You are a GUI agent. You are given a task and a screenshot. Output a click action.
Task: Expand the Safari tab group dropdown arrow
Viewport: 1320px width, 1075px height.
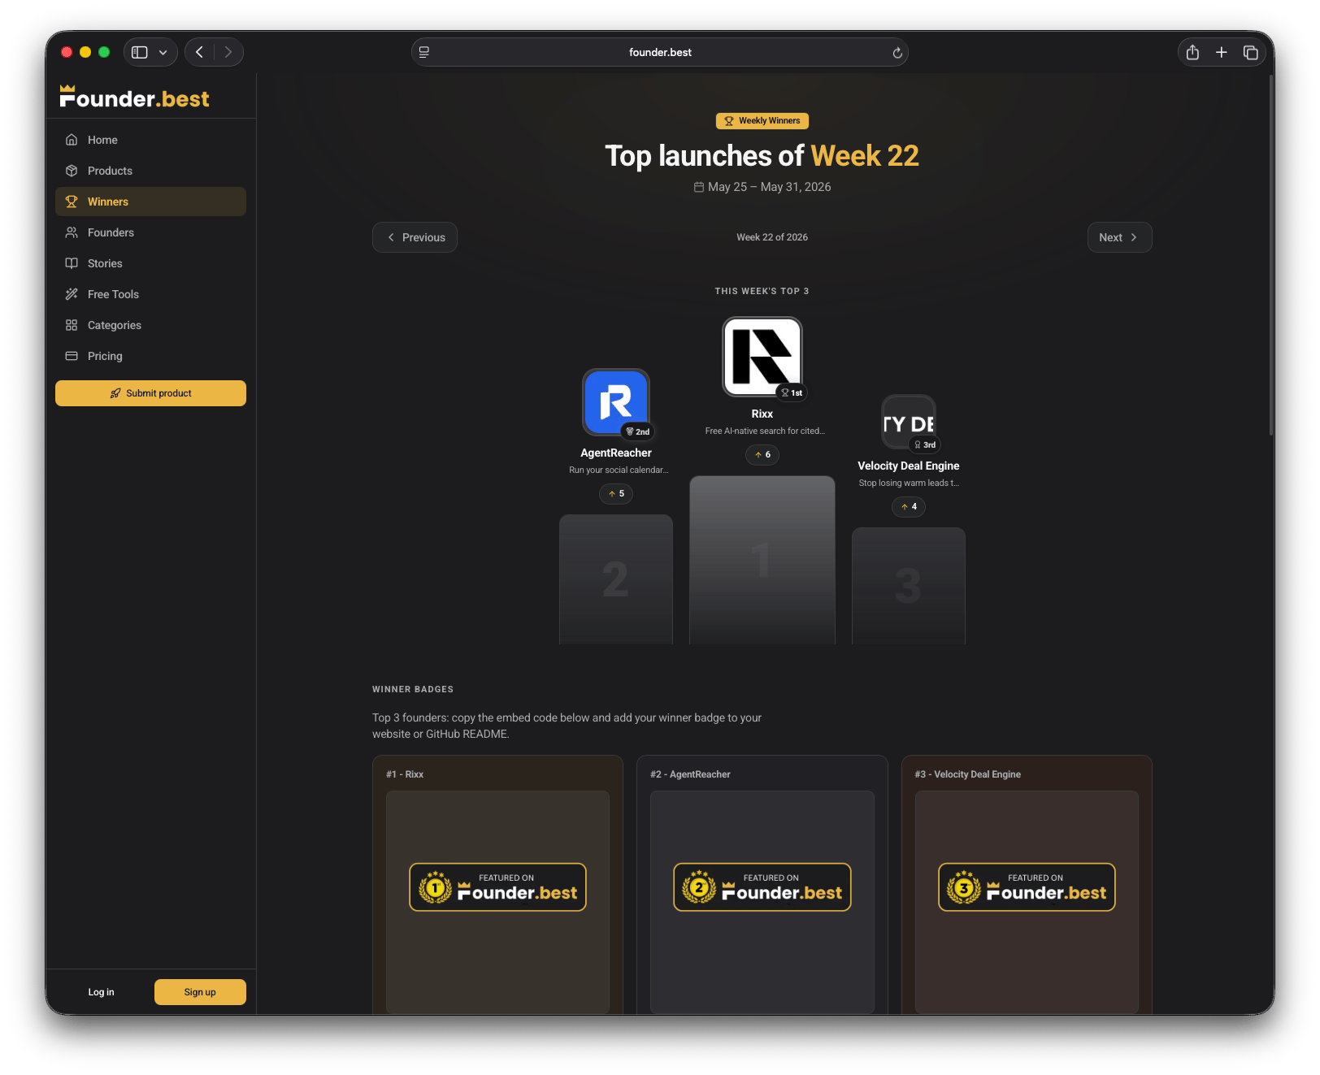pos(163,52)
